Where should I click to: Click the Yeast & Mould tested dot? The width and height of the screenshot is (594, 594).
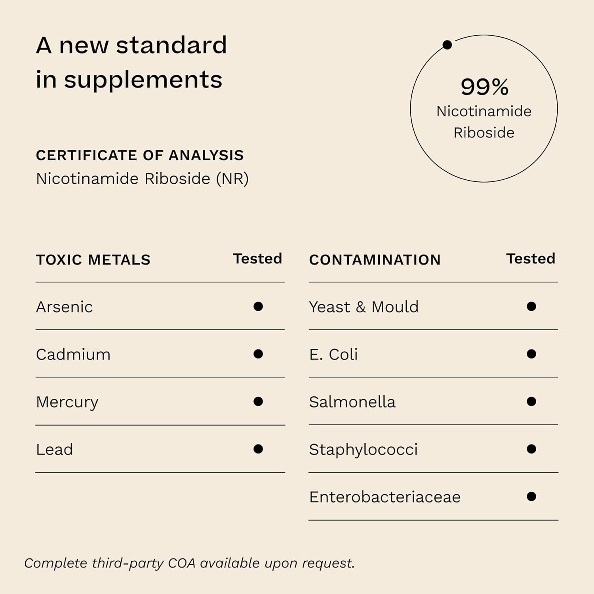tap(531, 307)
